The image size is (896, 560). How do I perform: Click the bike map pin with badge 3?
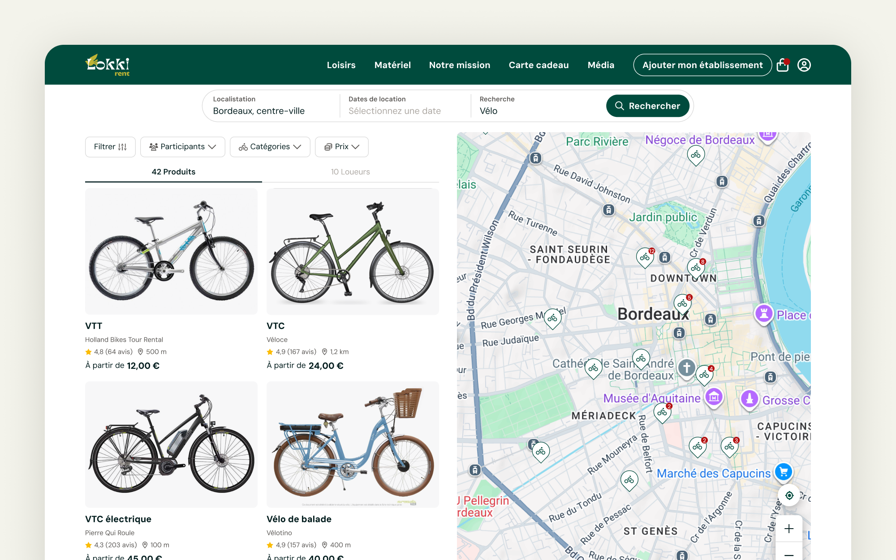[x=729, y=447]
